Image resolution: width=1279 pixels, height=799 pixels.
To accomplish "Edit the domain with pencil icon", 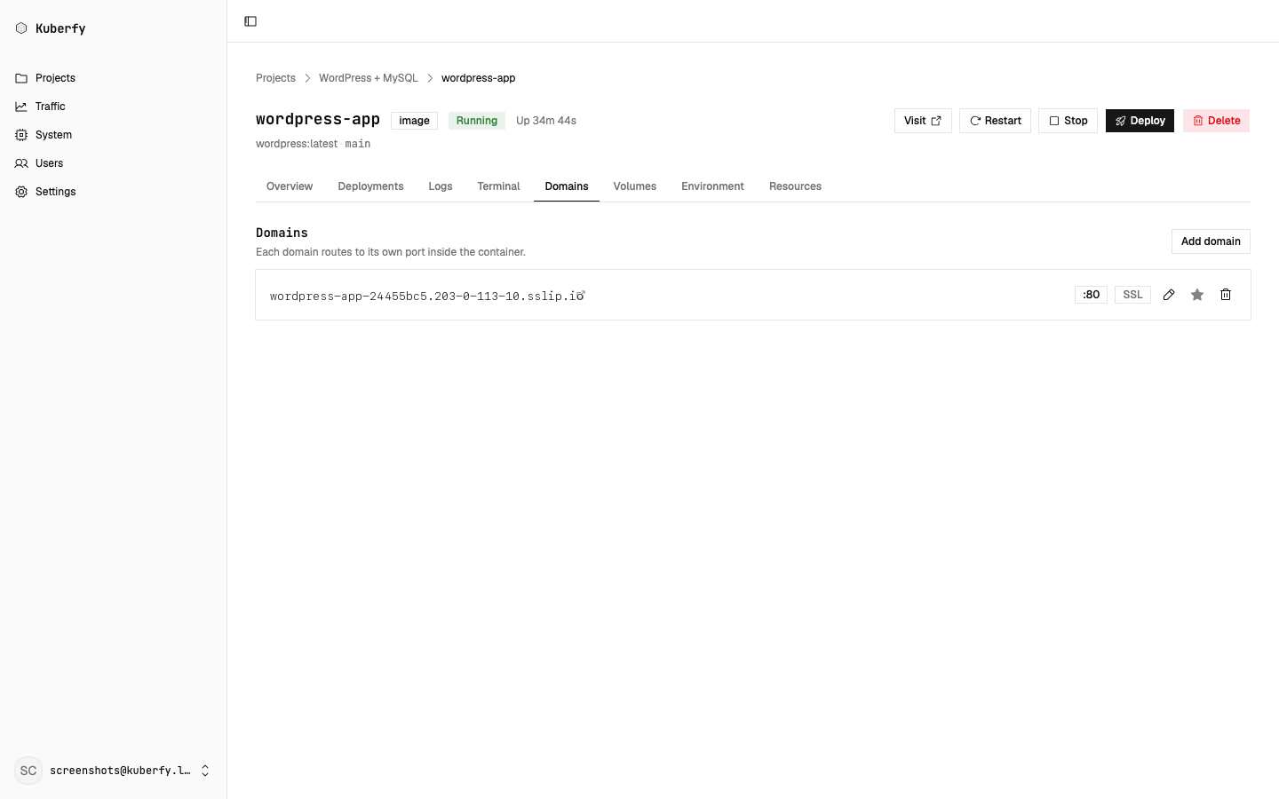I will click(x=1169, y=295).
